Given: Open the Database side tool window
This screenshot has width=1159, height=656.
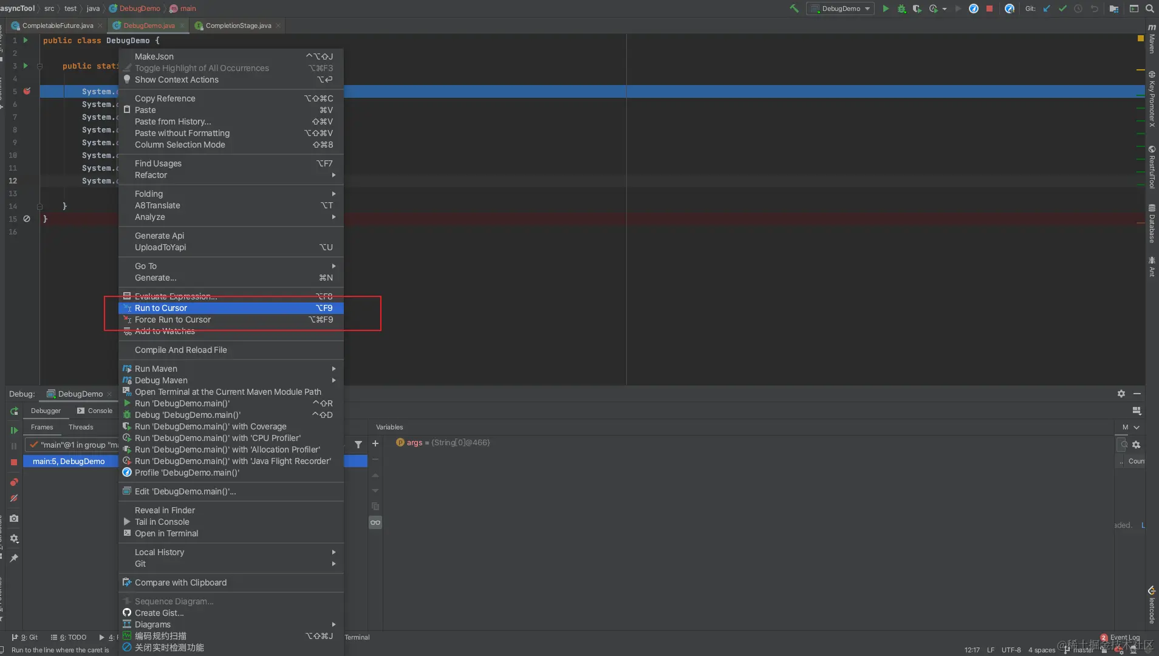Looking at the screenshot, I should click(1152, 224).
